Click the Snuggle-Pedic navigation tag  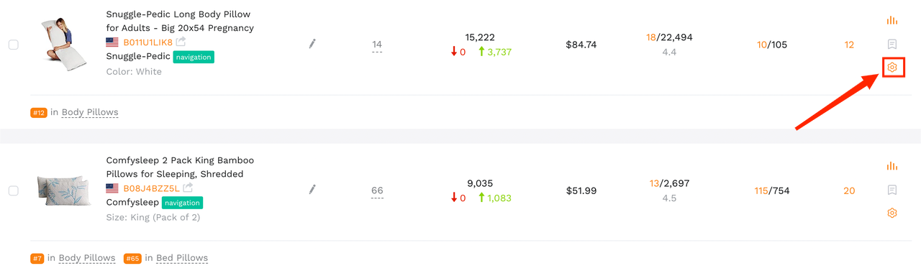[194, 57]
